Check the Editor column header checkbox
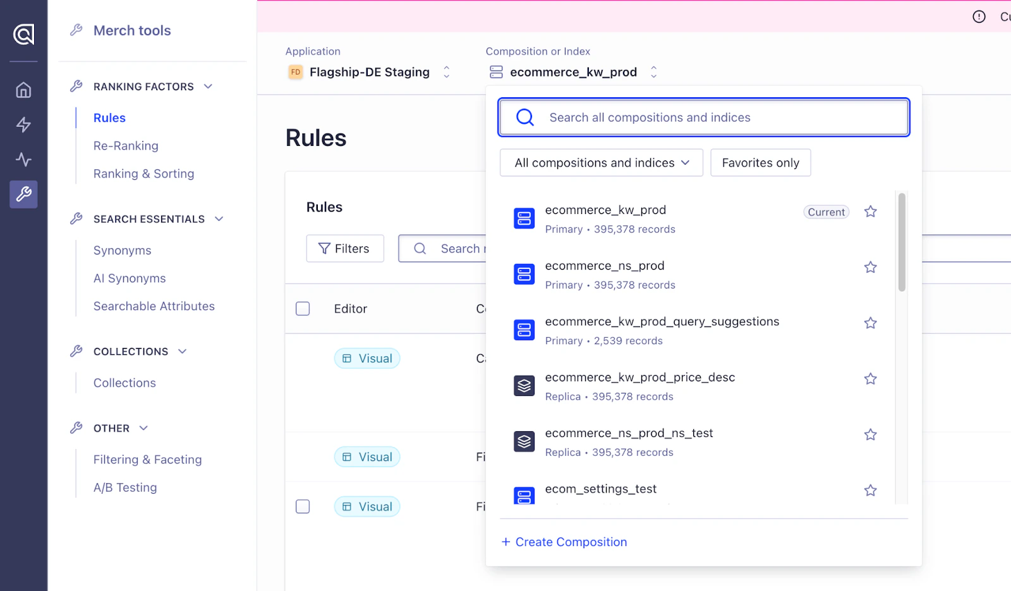1011x591 pixels. pyautogui.click(x=303, y=309)
